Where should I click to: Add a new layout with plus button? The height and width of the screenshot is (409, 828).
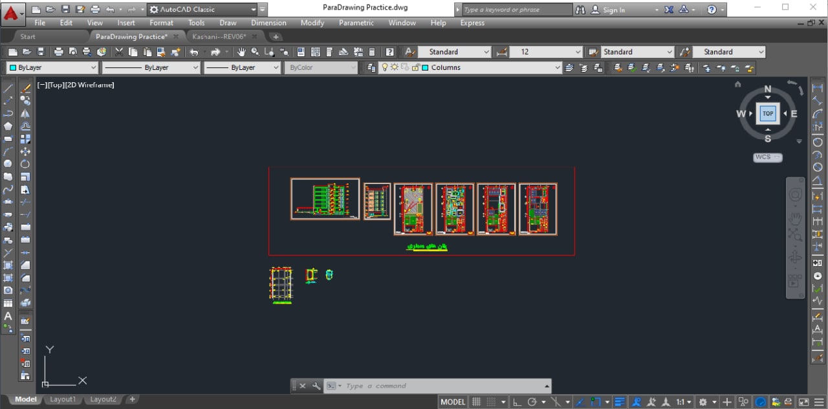pos(132,399)
